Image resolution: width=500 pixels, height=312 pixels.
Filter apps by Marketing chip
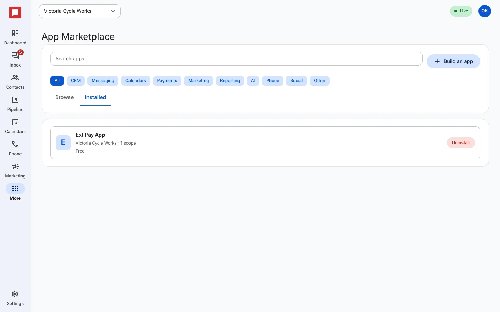click(199, 81)
